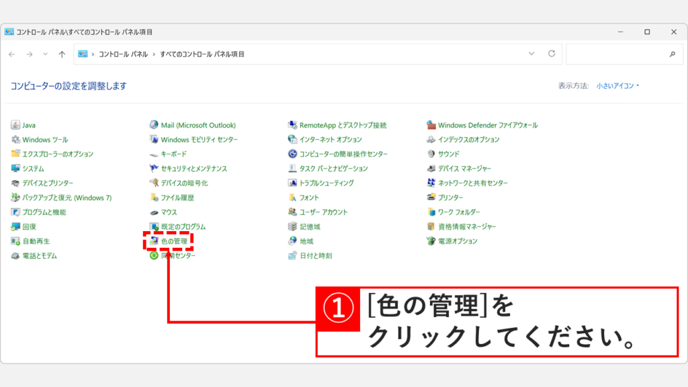Open the 記憶域 link
The width and height of the screenshot is (688, 387).
coord(310,226)
